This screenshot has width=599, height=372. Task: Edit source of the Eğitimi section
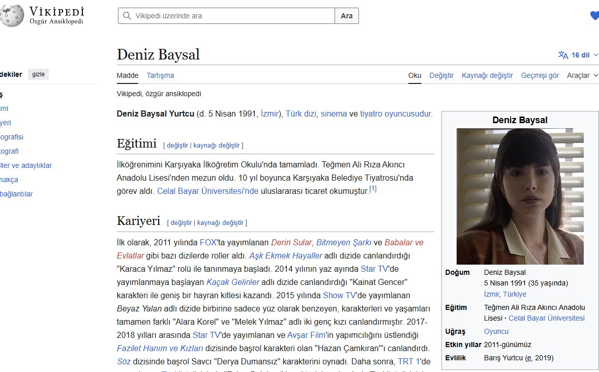[216, 145]
